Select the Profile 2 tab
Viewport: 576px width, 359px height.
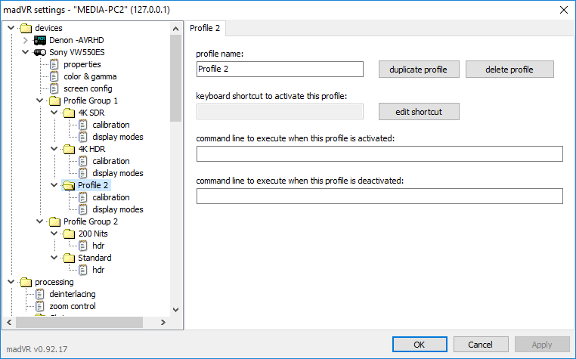click(x=205, y=28)
